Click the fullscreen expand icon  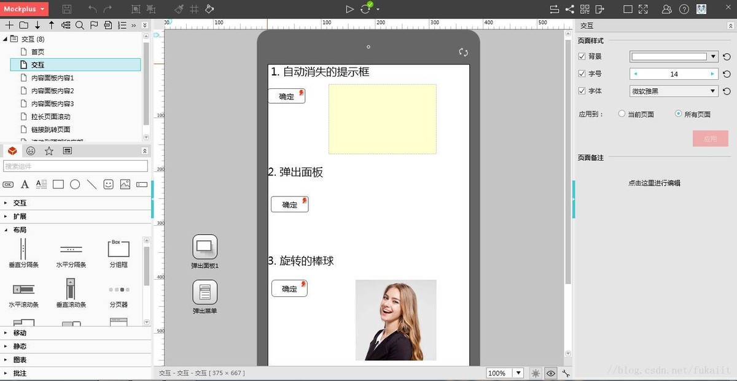[x=643, y=9]
